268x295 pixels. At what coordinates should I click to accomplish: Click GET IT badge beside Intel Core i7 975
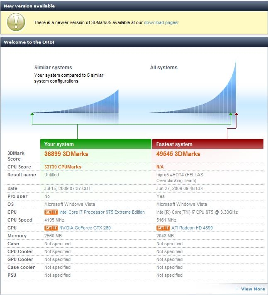(x=51, y=212)
